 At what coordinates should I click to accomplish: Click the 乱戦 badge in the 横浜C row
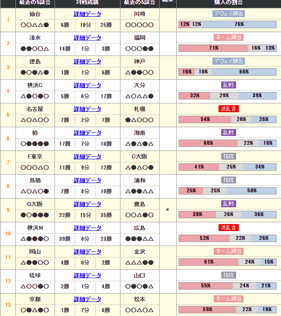(x=229, y=85)
